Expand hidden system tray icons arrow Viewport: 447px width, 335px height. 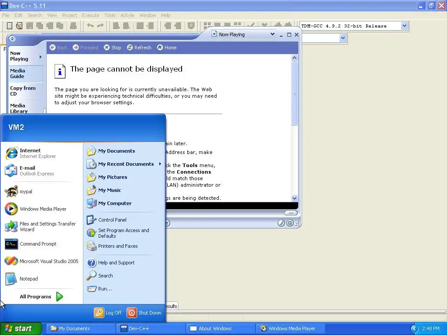414,329
